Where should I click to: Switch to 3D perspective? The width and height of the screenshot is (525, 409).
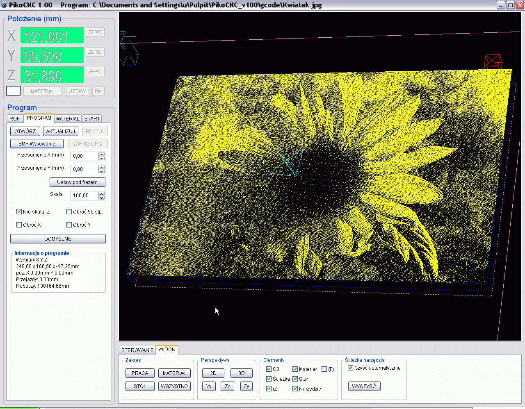(242, 373)
